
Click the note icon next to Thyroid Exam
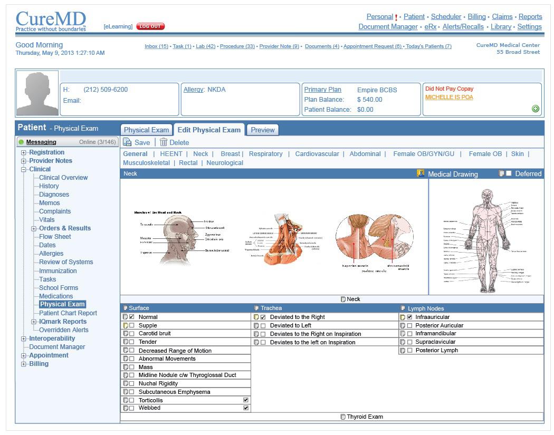point(343,417)
